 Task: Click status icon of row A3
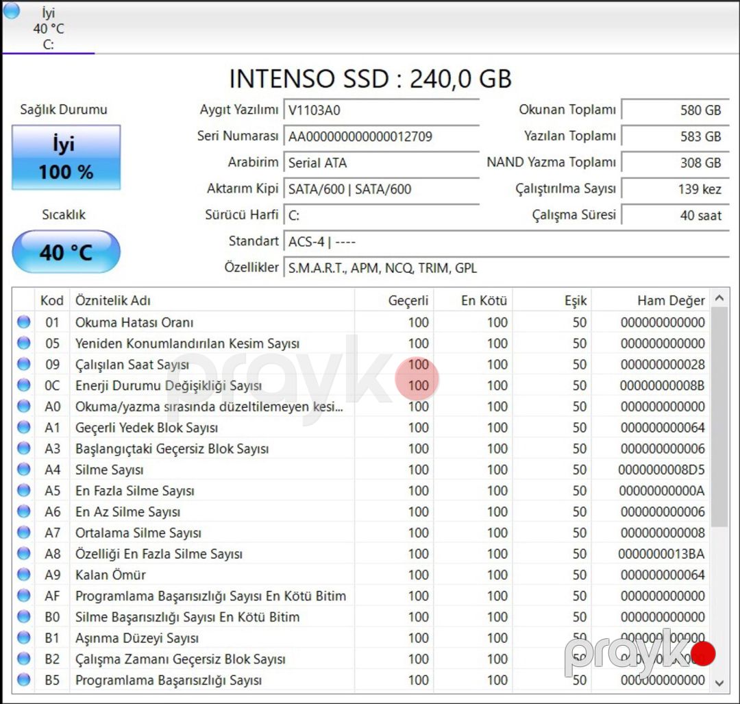coord(23,448)
